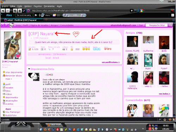Go to Página de recados in orkut nav

(39, 25)
